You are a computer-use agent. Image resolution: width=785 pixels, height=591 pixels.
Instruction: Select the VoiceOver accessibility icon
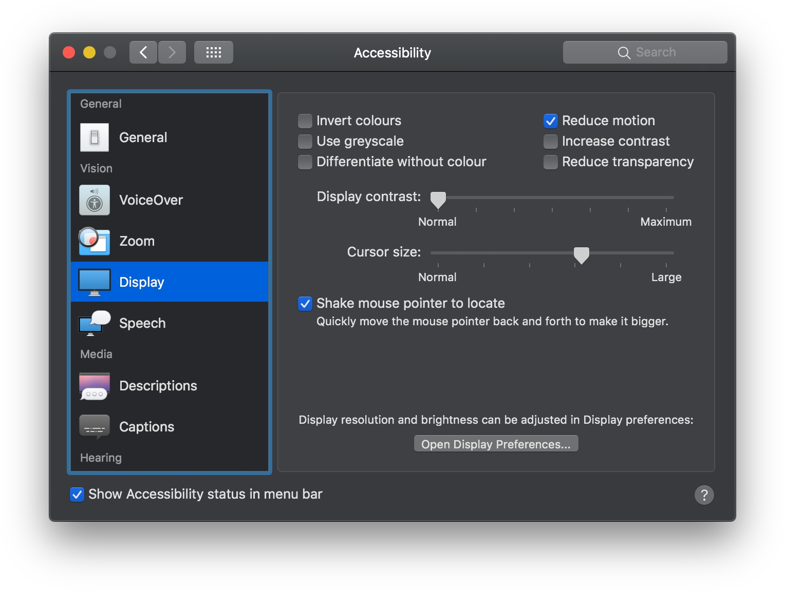coord(95,200)
